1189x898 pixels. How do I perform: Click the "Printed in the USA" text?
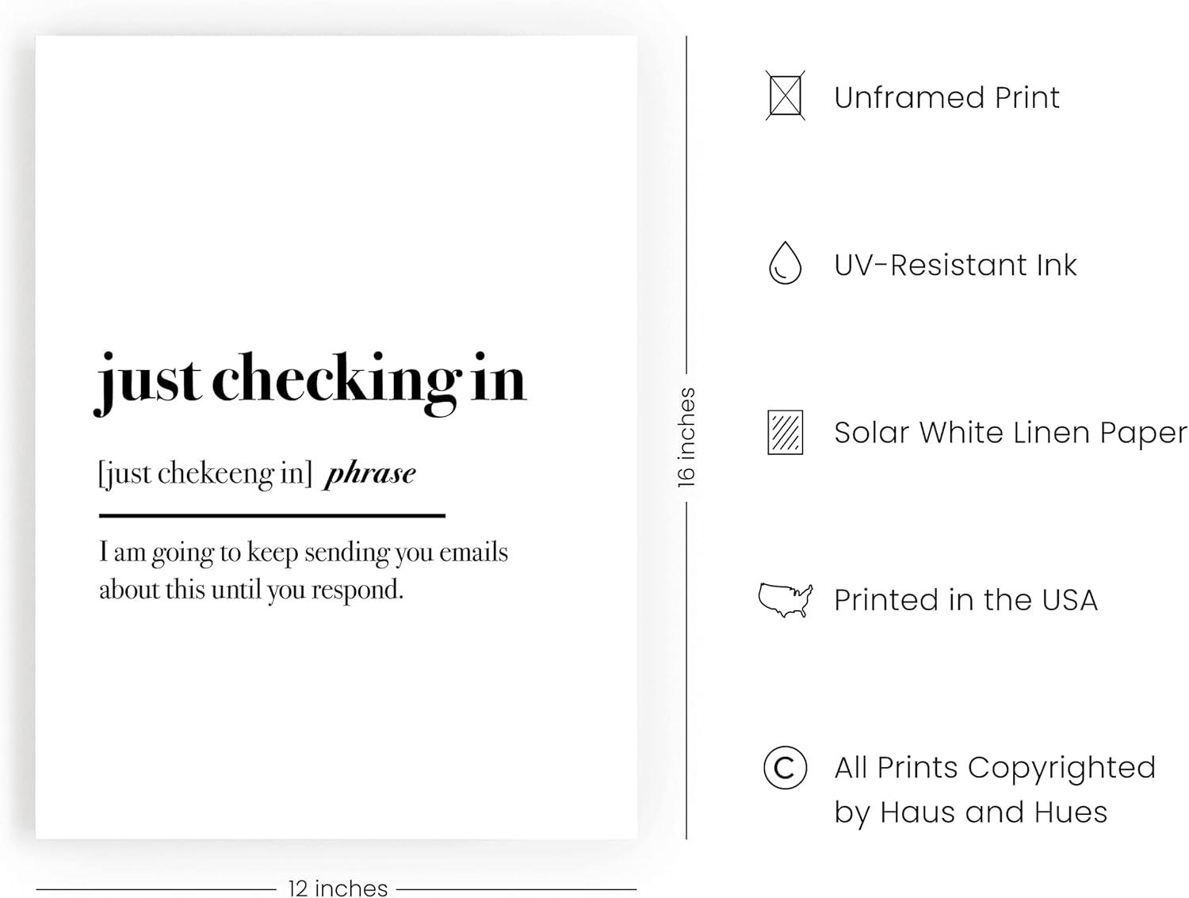[965, 600]
